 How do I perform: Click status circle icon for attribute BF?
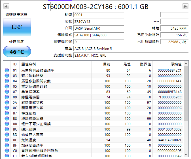pos(7,145)
